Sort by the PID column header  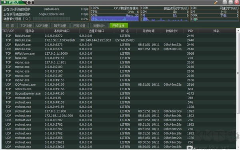[190, 31]
